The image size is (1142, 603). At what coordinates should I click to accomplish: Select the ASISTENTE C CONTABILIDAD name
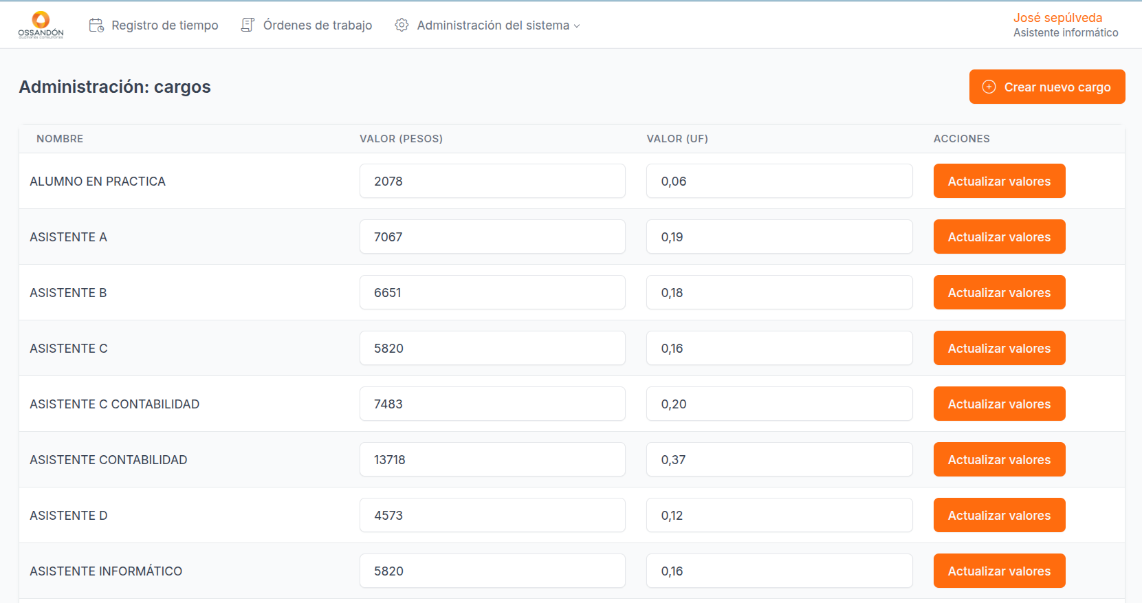(115, 404)
